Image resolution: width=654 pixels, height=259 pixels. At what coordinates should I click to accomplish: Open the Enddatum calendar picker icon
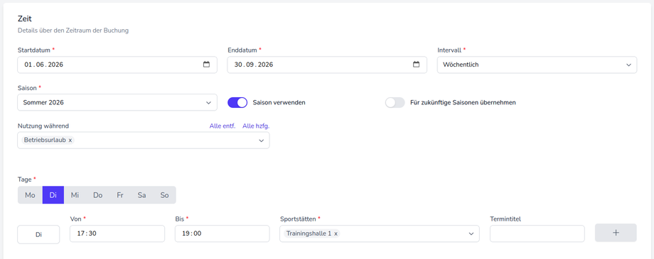[417, 65]
